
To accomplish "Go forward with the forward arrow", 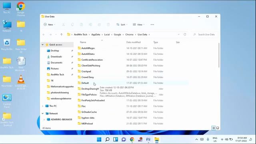I will click(50, 34).
